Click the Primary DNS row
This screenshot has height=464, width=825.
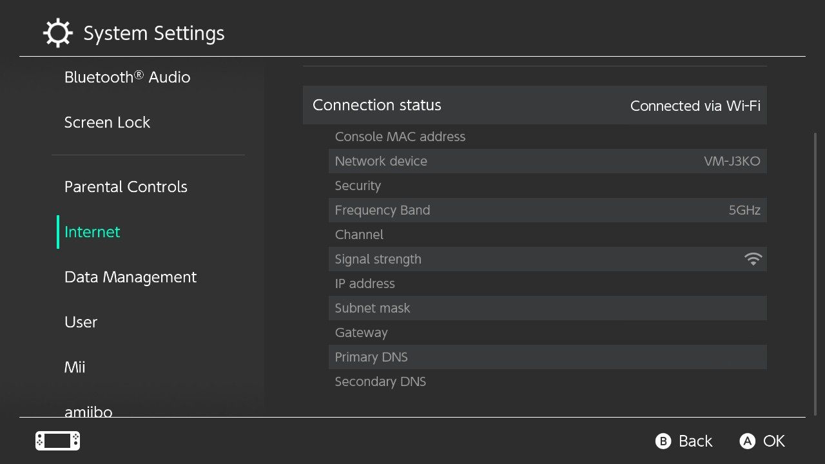(x=547, y=357)
